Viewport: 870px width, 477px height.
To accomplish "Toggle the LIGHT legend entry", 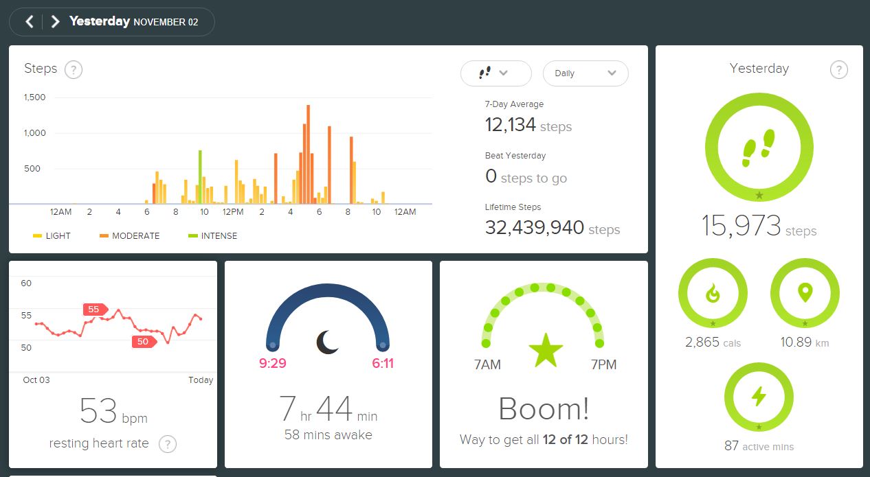I will point(52,236).
